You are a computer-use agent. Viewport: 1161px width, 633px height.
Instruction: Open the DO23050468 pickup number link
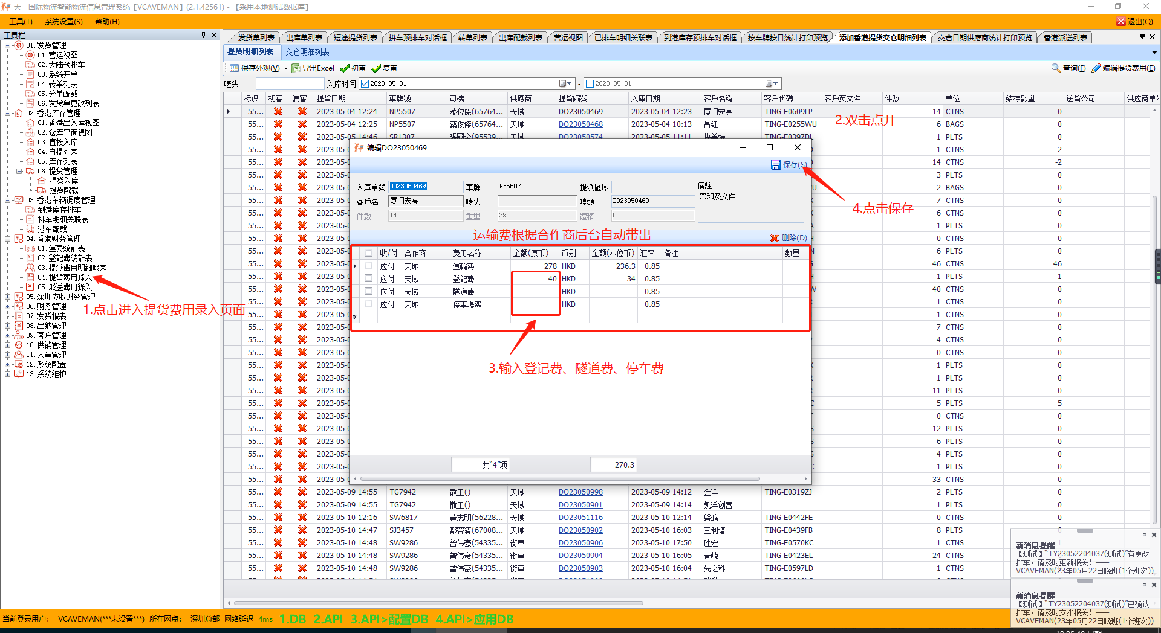[x=580, y=124]
